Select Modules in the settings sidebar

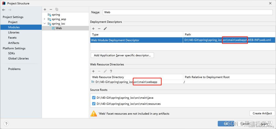21,27
